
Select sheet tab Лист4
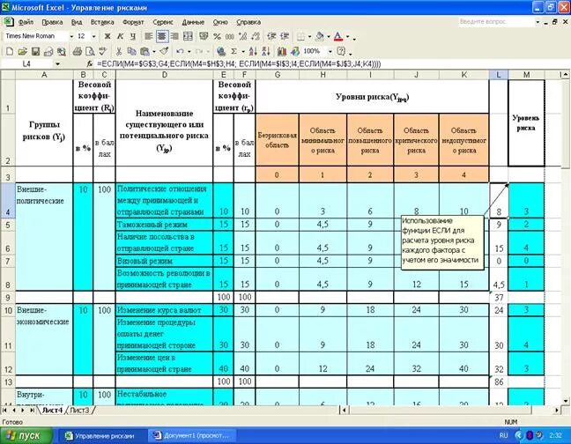pyautogui.click(x=52, y=411)
